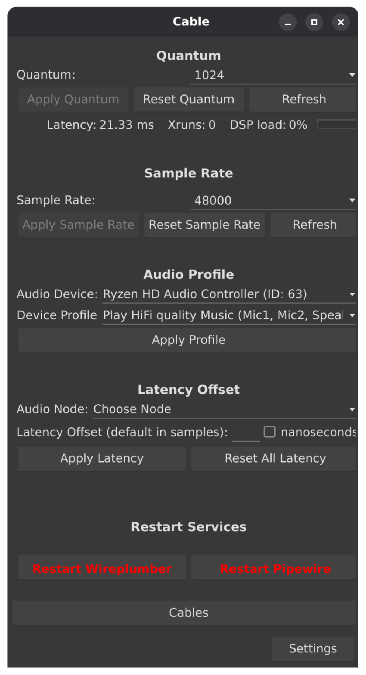Click the Apply Latency button

tap(102, 458)
